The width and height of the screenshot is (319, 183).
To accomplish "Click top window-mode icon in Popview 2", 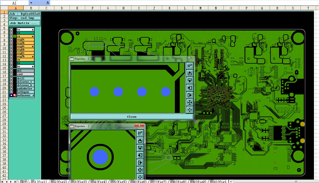I will pos(140,133).
